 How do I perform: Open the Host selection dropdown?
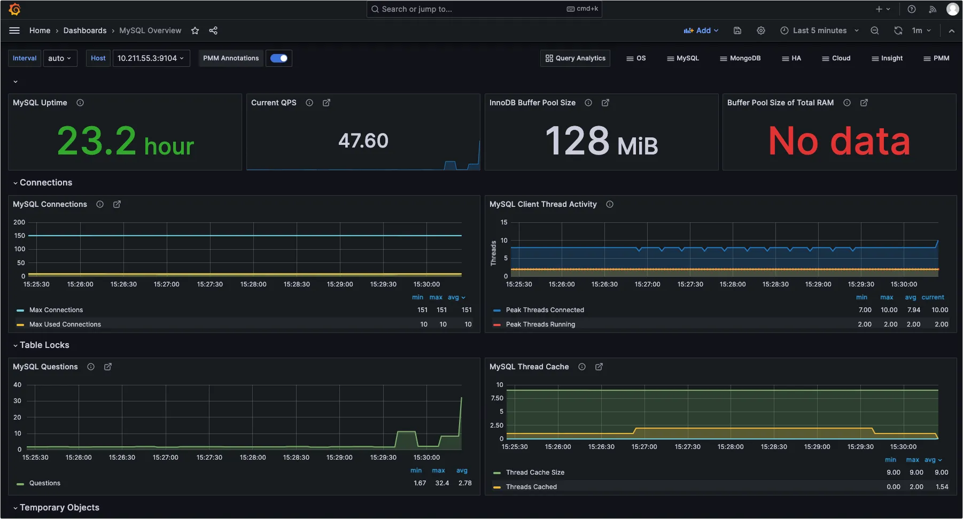(151, 58)
